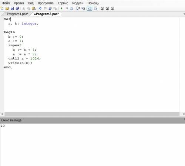Toggle the output window toolbar button
The height and width of the screenshot is (166, 185).
(x=90, y=9)
